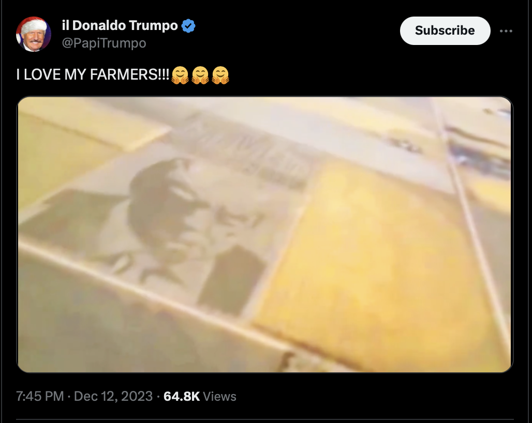The image size is (532, 423).
Task: Click the first hugging face emoji
Action: point(180,75)
